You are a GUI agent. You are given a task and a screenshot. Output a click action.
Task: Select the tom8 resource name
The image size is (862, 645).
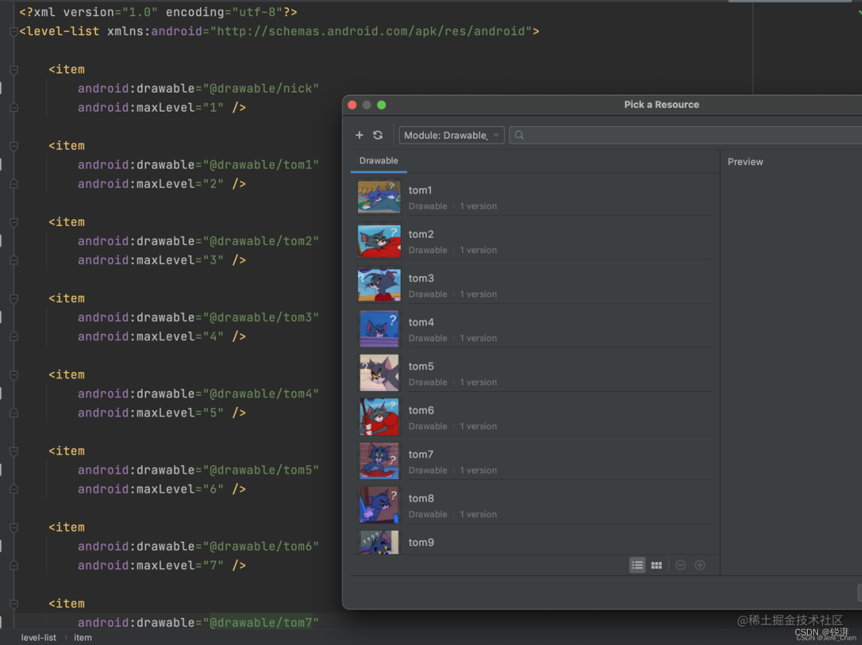(421, 498)
